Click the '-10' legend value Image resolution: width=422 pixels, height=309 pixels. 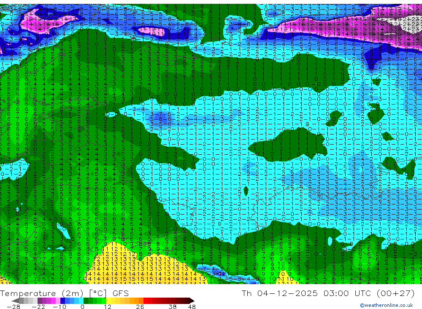point(60,306)
